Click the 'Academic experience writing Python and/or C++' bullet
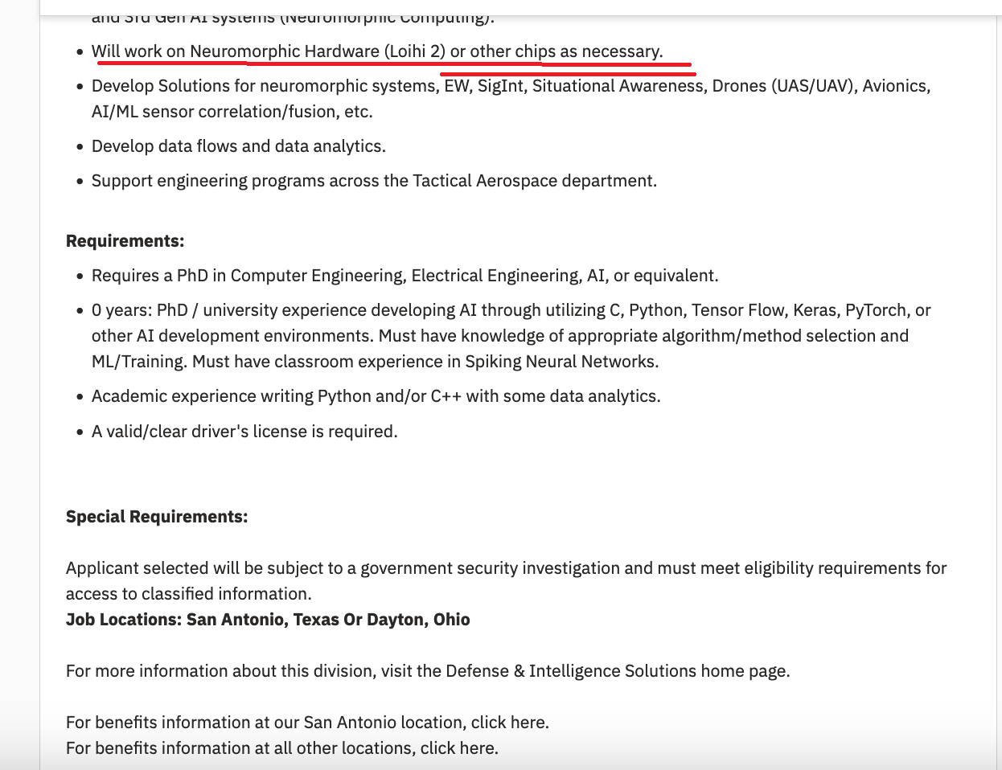The width and height of the screenshot is (1002, 770). [x=376, y=396]
